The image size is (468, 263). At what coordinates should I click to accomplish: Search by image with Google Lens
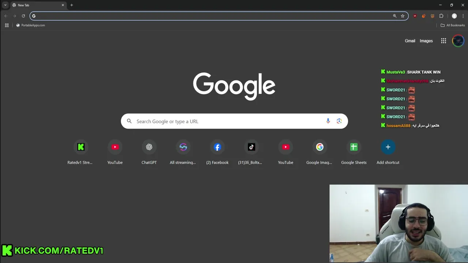pyautogui.click(x=339, y=121)
